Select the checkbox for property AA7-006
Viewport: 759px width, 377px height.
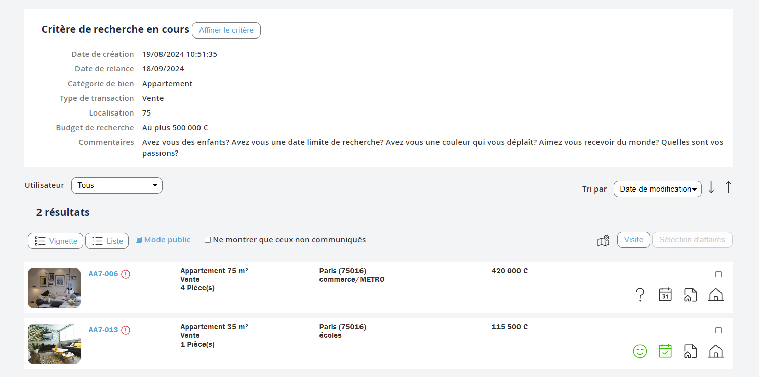pos(718,274)
